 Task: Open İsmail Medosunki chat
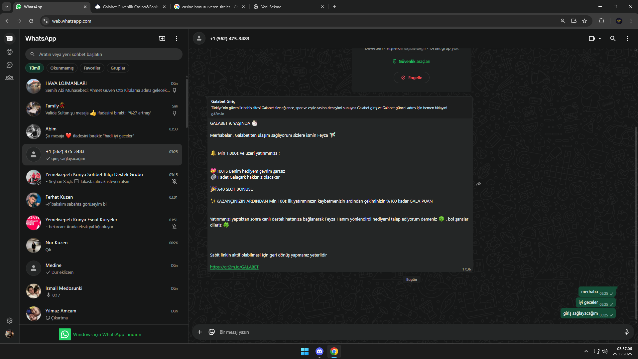coord(102,291)
